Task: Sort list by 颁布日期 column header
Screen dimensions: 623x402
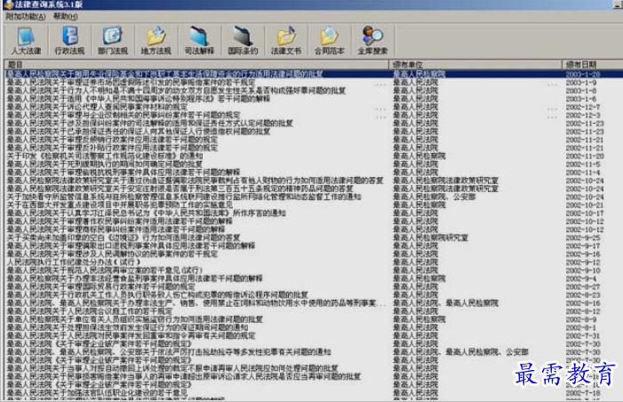Action: [593, 64]
